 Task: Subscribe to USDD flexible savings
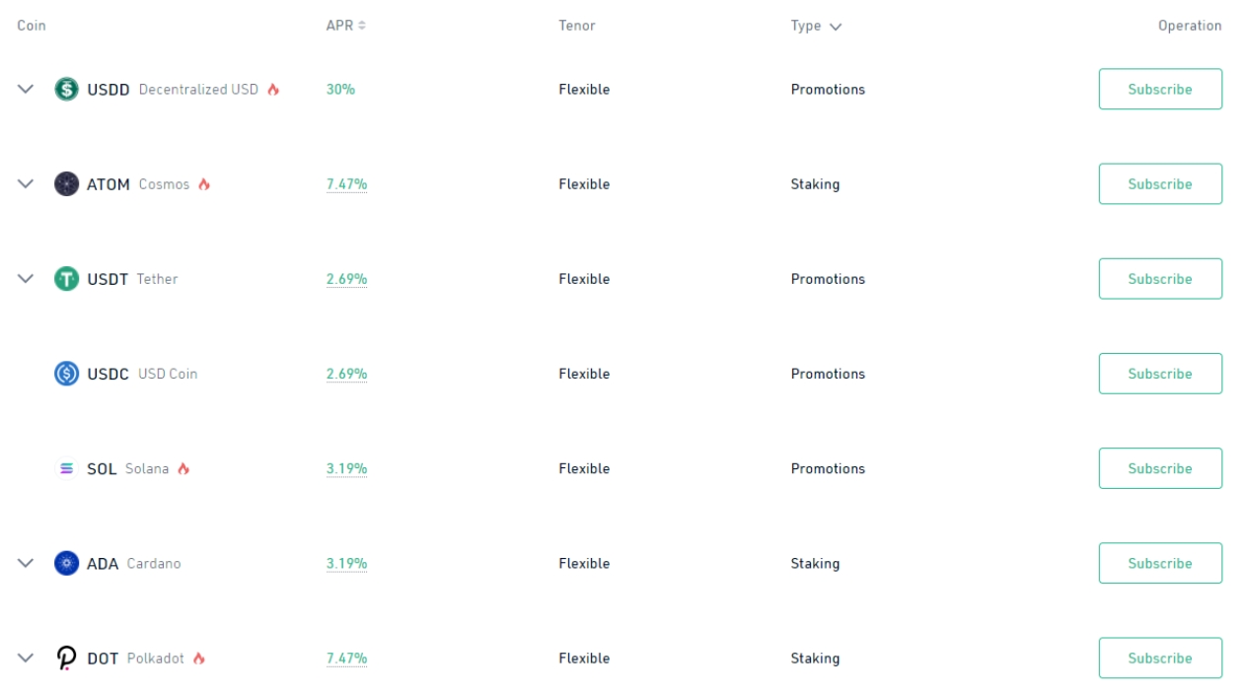(1160, 89)
